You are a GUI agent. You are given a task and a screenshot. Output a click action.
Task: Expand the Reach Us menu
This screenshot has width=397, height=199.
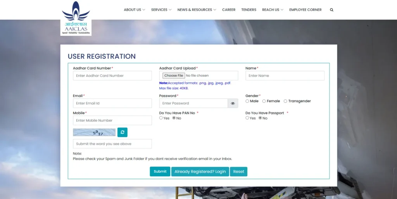(273, 10)
